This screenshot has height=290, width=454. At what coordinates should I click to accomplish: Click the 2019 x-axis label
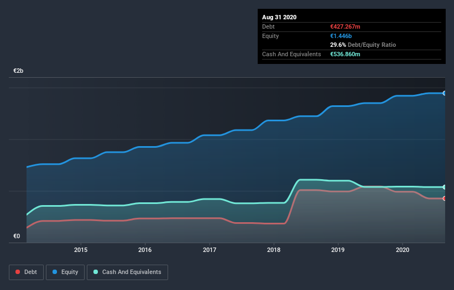[338, 250]
